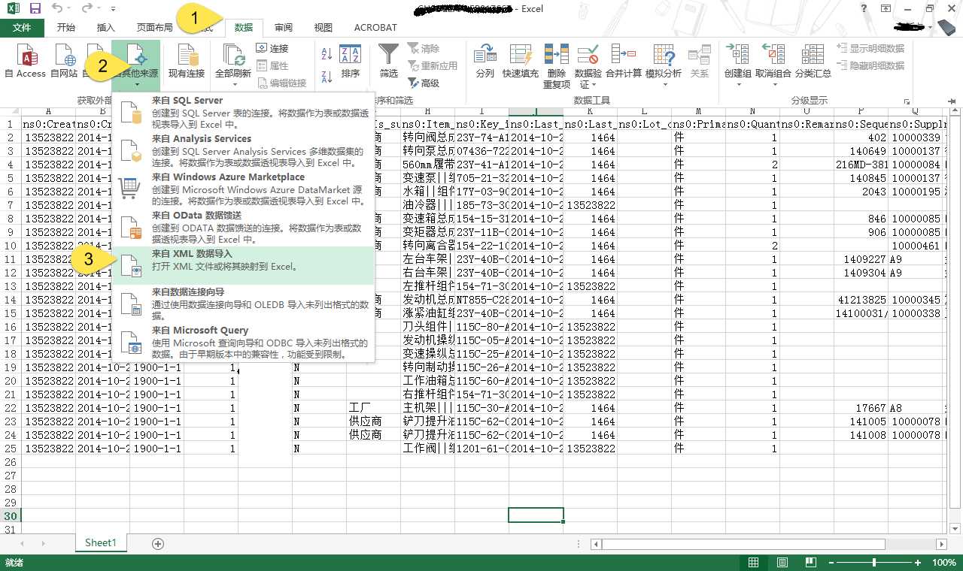Screen dimensions: 963x571
Task: Click the 显示明细数据 show detail item
Action: pos(870,48)
